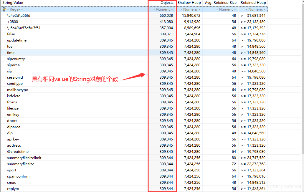Click the Avg. Retained Size column header

[220, 3]
